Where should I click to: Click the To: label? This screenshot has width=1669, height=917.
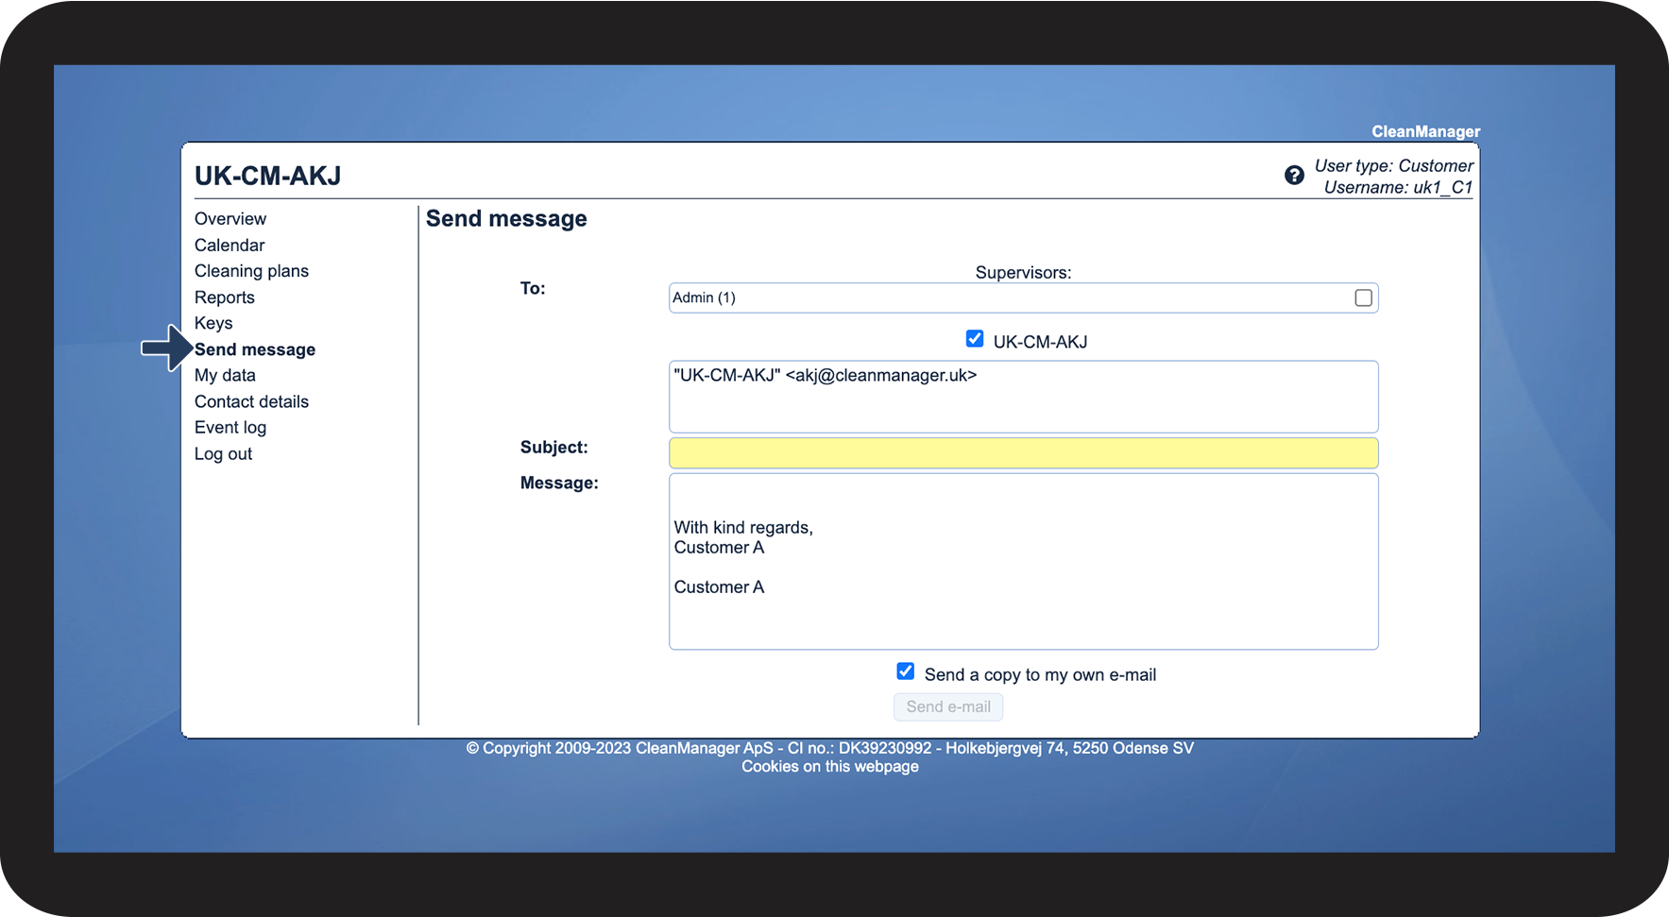(x=533, y=288)
